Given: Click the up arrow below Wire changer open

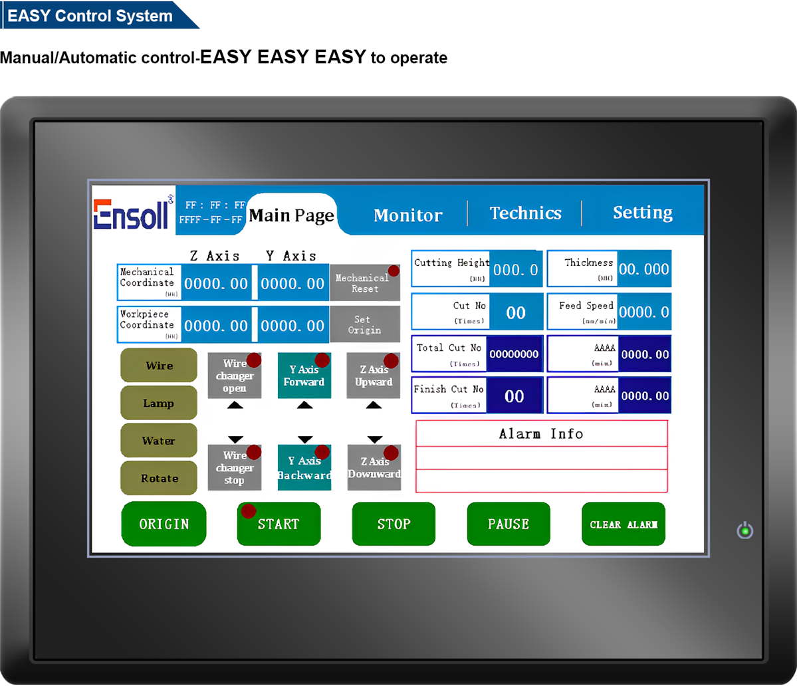Looking at the screenshot, I should click(235, 405).
